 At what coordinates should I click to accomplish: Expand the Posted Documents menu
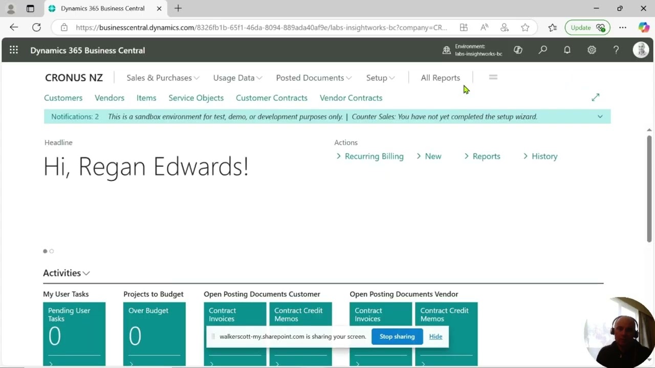[314, 78]
